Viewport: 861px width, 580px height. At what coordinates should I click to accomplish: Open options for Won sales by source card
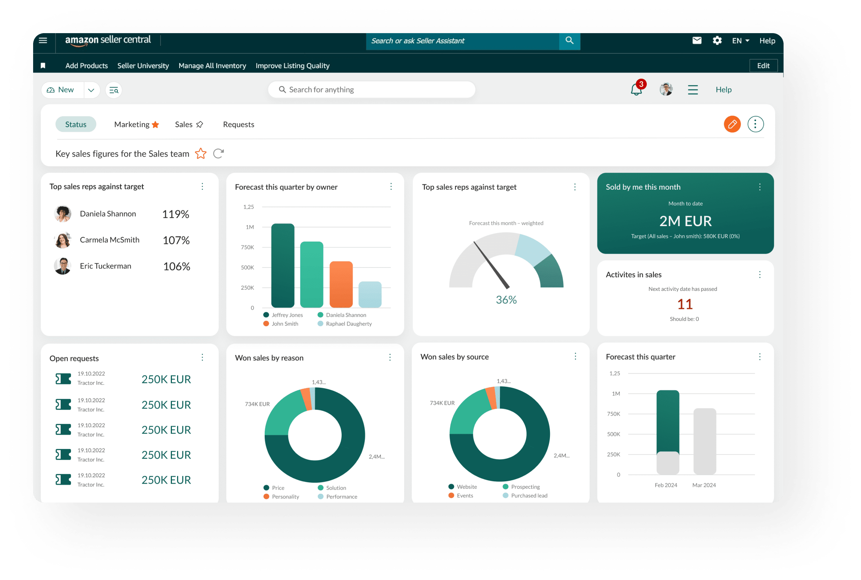575,356
